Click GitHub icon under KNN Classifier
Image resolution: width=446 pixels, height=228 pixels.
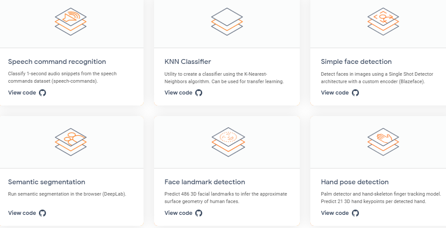199,93
